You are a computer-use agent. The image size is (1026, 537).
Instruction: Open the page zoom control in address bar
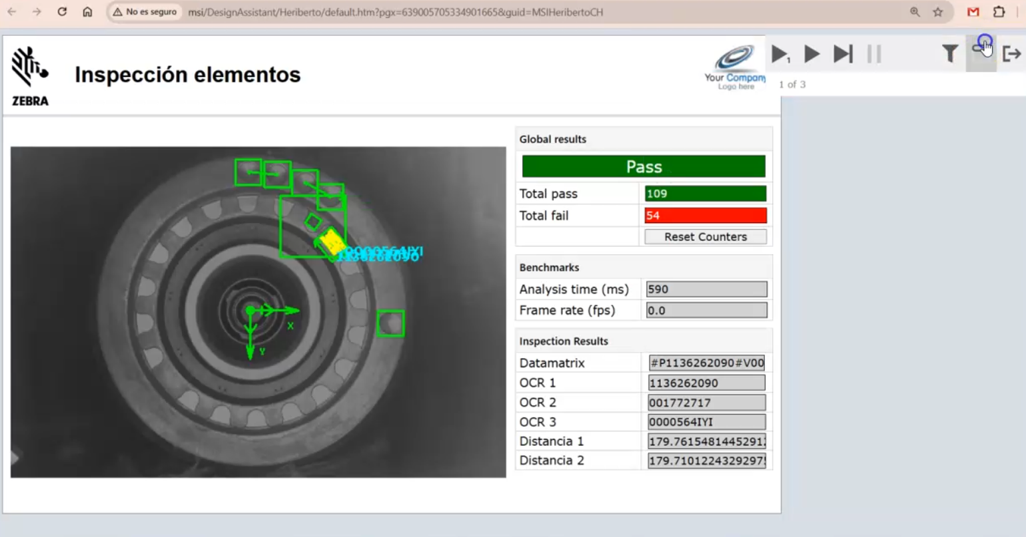(915, 11)
